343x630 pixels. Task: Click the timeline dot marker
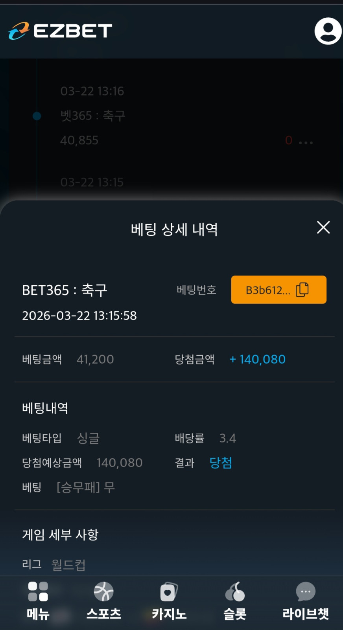click(x=37, y=116)
